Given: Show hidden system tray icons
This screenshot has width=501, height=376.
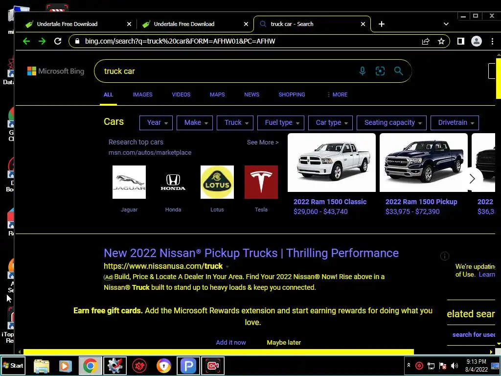Looking at the screenshot, I should pos(409,365).
